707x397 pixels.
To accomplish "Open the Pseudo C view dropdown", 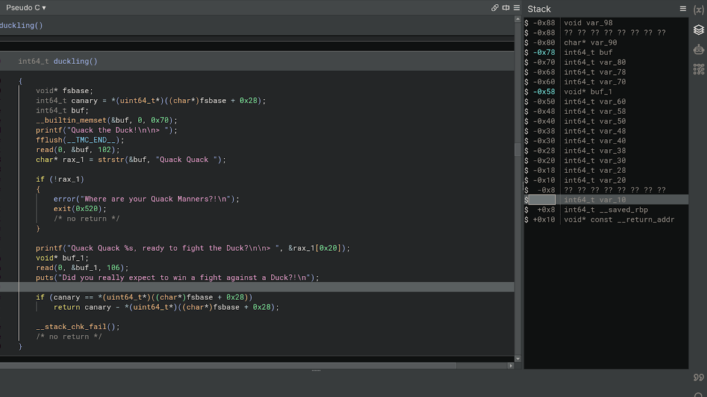I will coord(26,8).
